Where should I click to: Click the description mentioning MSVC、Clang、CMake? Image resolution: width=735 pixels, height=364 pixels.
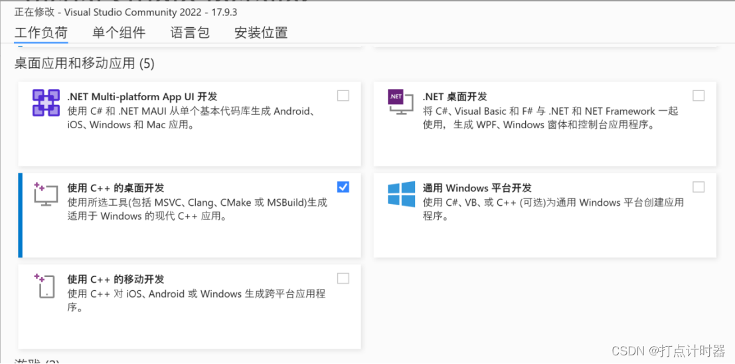click(x=197, y=210)
